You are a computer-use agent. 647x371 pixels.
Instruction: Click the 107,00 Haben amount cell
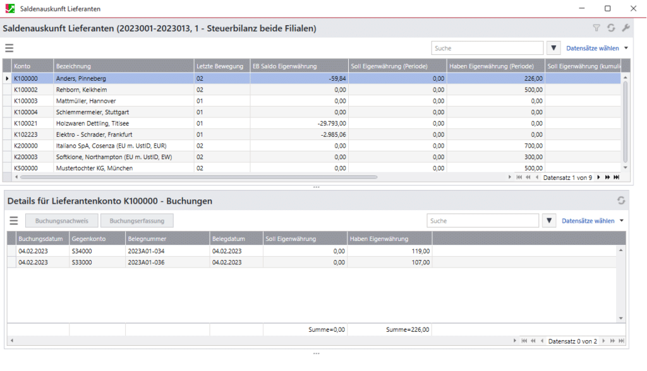389,262
